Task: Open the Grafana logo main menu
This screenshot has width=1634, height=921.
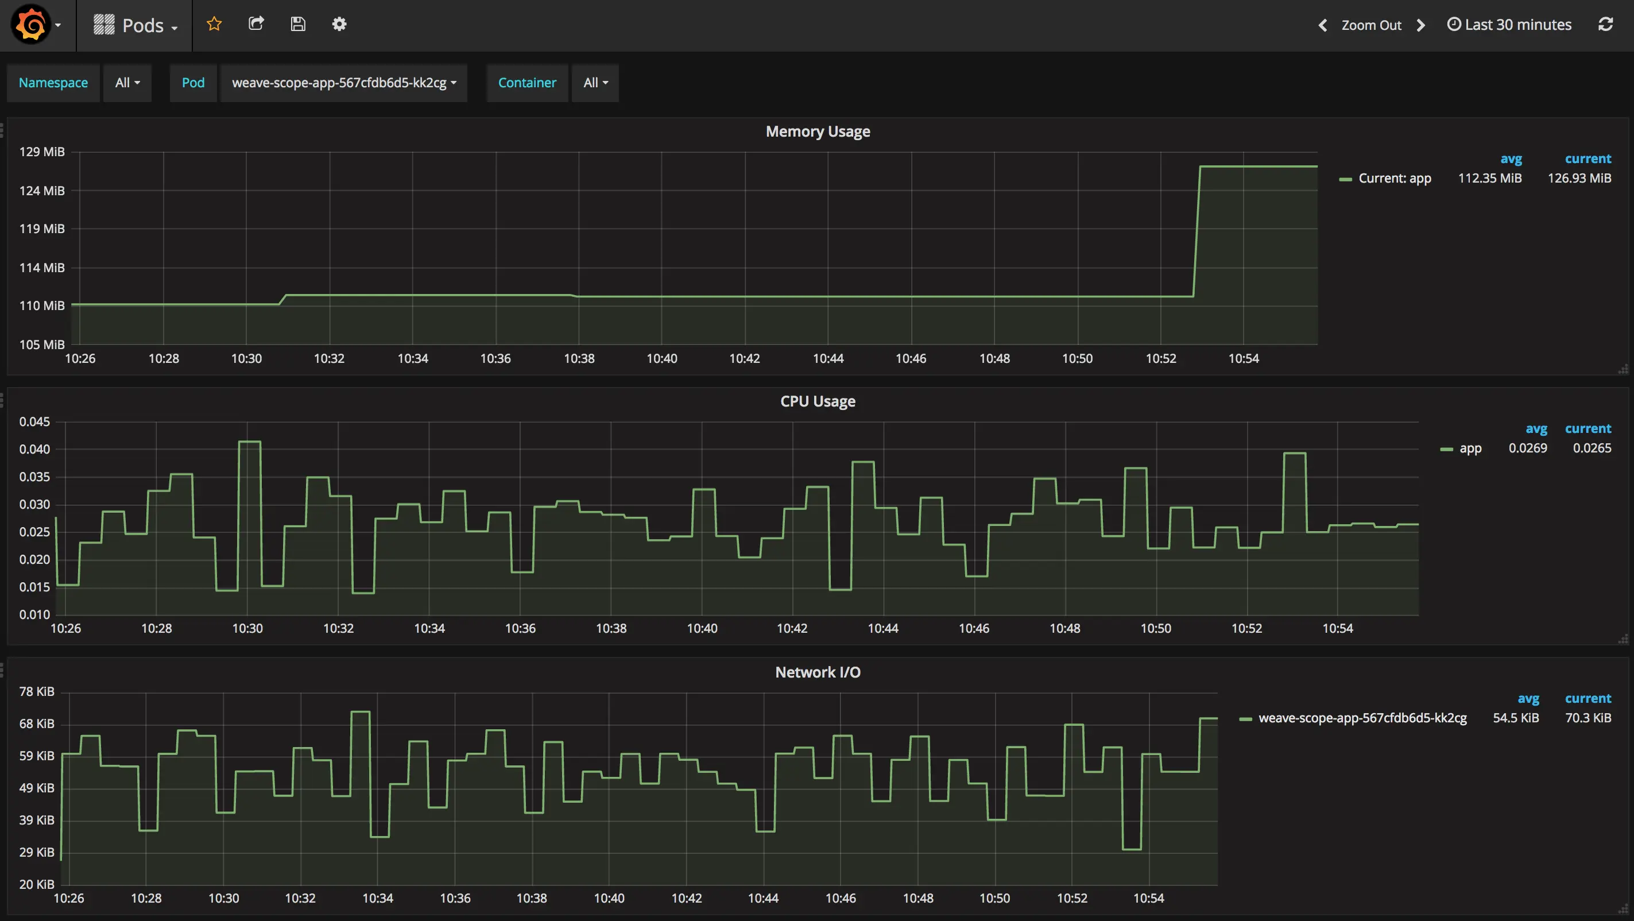Action: 32,25
